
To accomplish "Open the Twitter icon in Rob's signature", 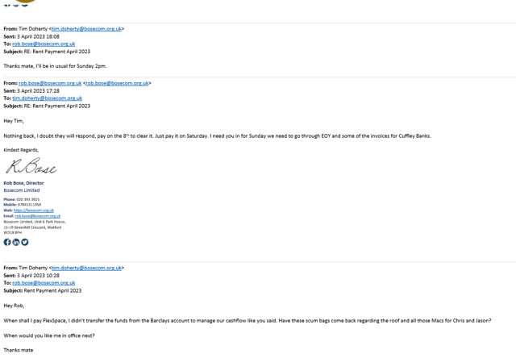I will coord(25,242).
